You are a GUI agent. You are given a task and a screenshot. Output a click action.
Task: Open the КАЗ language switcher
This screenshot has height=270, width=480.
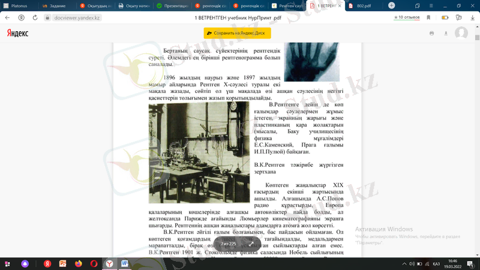click(x=436, y=263)
